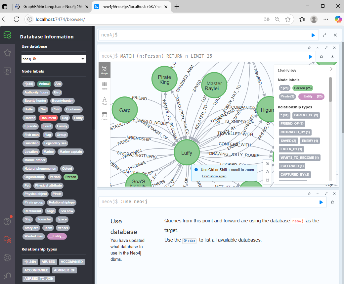Open the Copilot icon in browser
Viewport: 344px width, 284px height.
click(338, 19)
